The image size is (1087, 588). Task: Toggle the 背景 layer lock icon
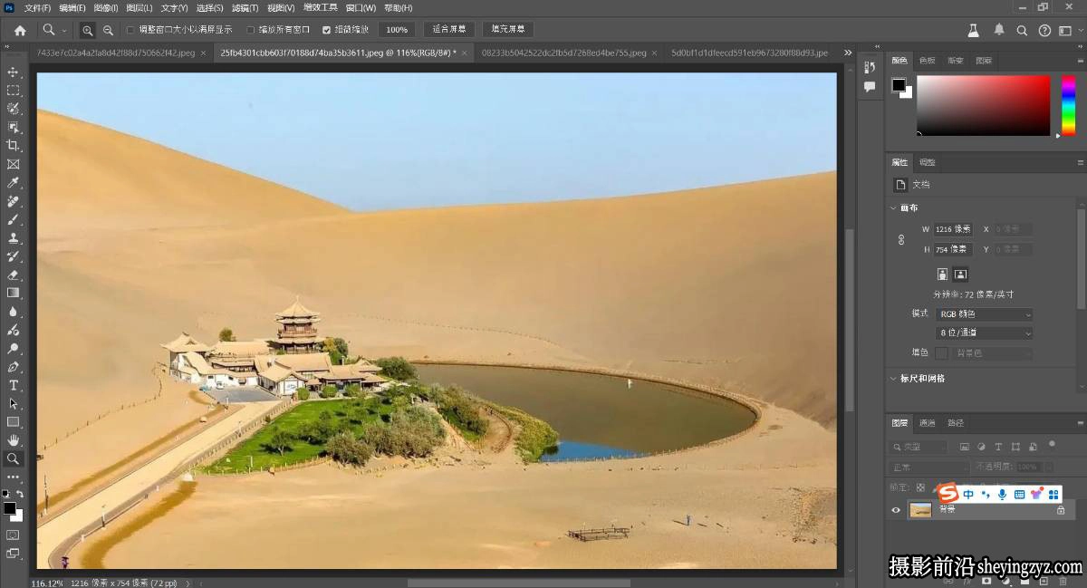point(1061,510)
